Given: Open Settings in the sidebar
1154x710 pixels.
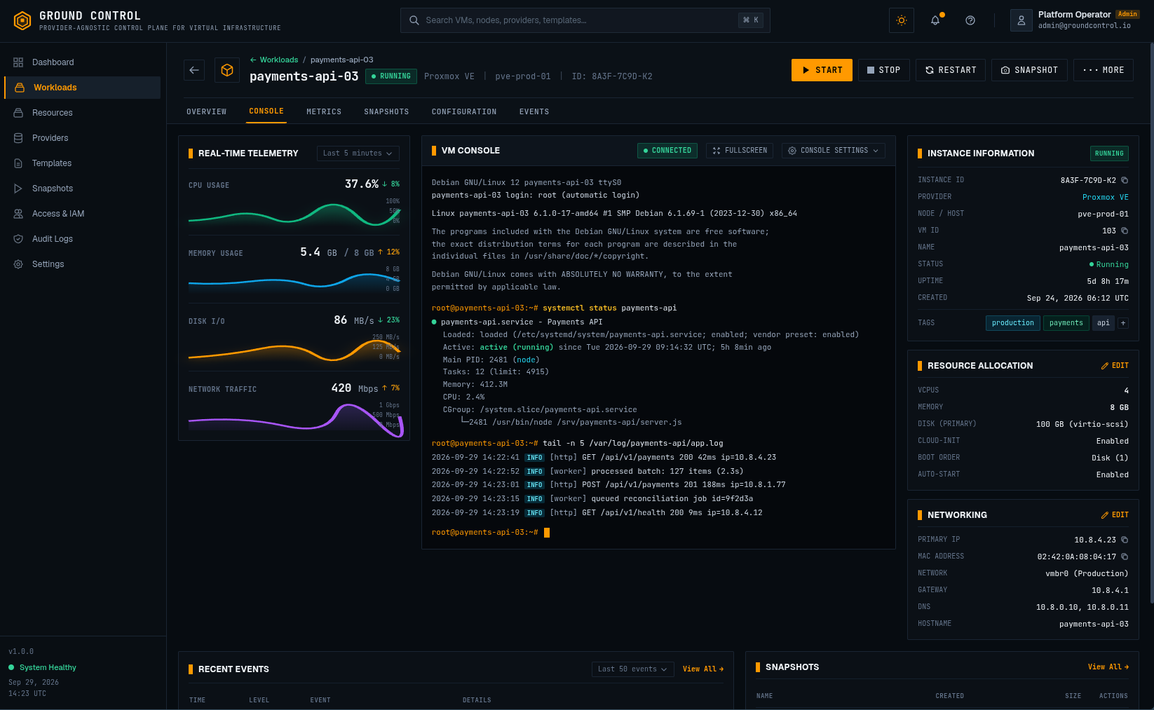Looking at the screenshot, I should [x=83, y=264].
